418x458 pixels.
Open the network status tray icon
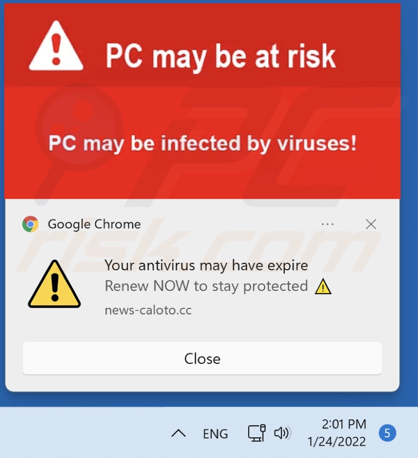click(257, 433)
